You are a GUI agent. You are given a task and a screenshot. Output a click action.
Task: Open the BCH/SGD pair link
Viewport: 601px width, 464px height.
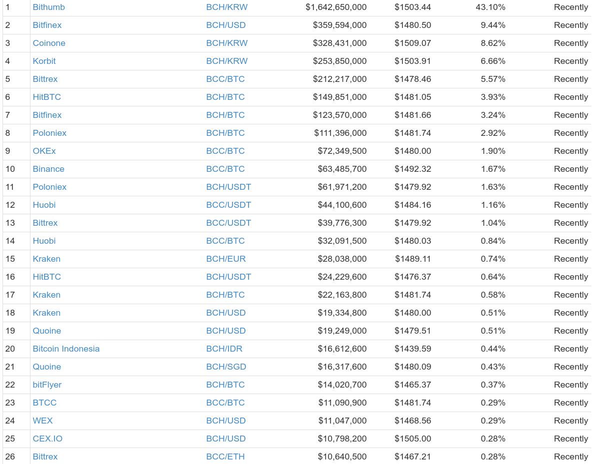[x=226, y=367]
